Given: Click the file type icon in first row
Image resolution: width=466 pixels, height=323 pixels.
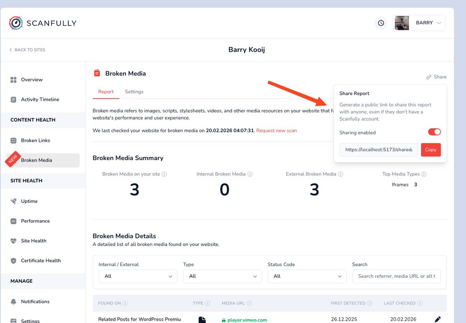Looking at the screenshot, I should point(202,320).
